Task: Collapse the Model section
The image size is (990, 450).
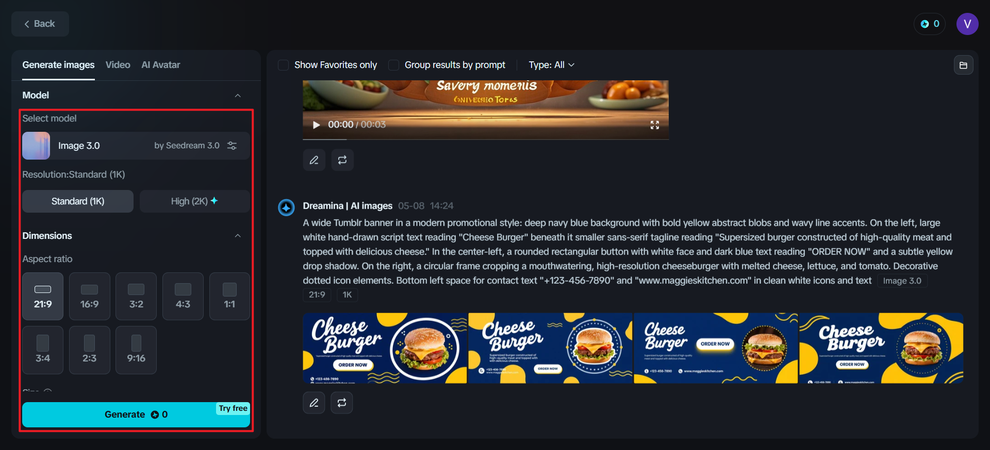Action: tap(238, 95)
